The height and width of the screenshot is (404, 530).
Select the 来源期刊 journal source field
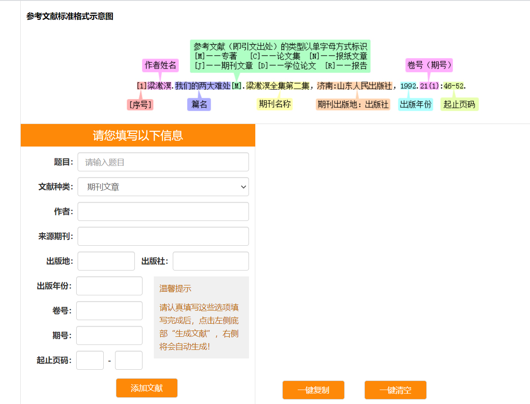[x=163, y=236]
